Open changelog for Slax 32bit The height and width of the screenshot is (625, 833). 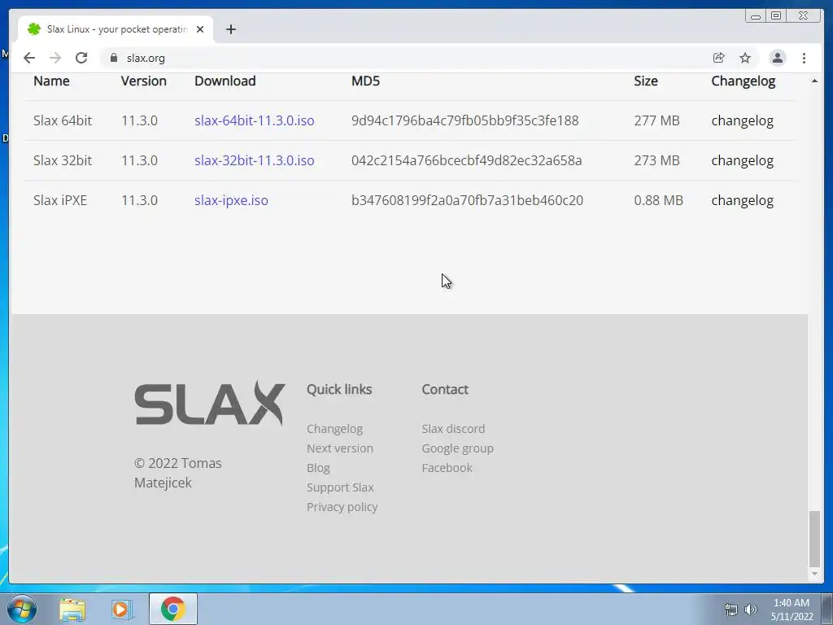742,160
